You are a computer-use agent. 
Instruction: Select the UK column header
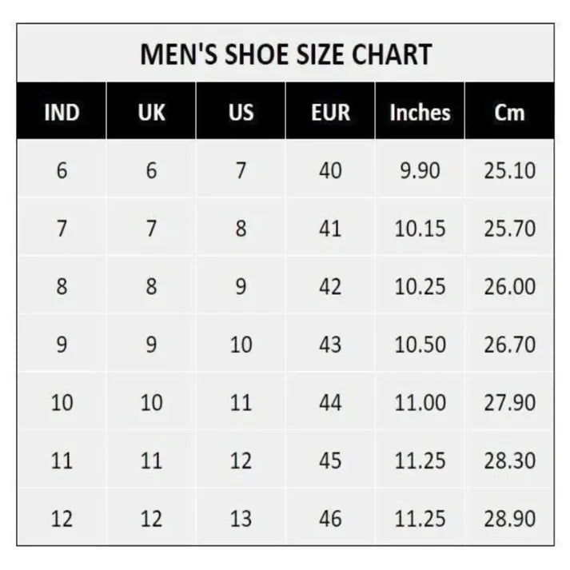[x=151, y=113]
